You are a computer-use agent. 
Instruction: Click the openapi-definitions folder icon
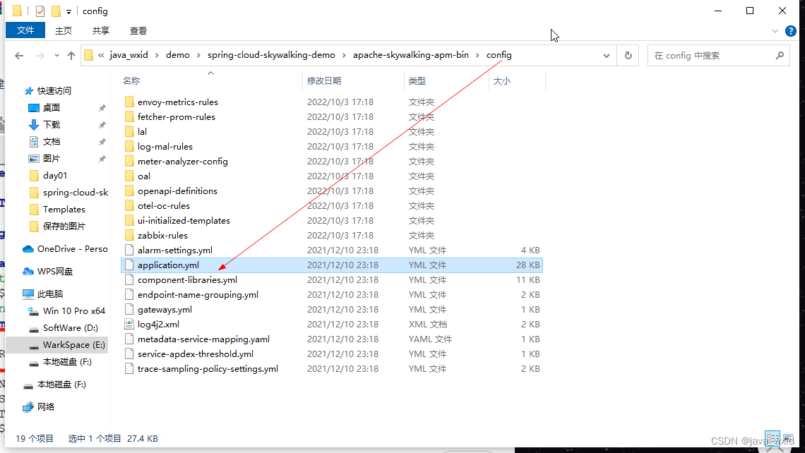pos(129,191)
